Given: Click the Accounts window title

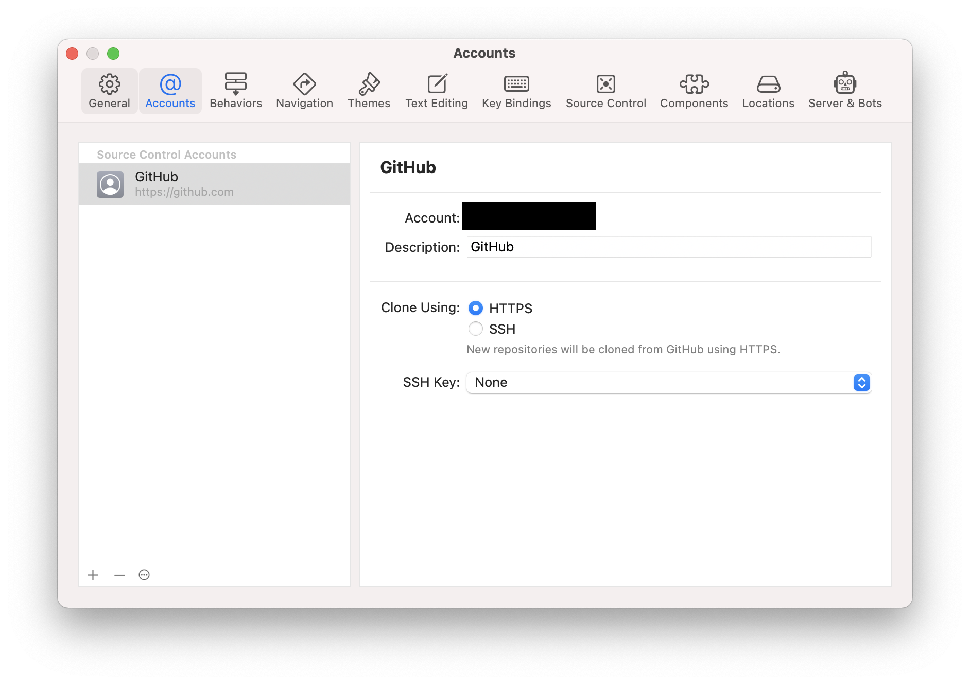Looking at the screenshot, I should point(484,53).
